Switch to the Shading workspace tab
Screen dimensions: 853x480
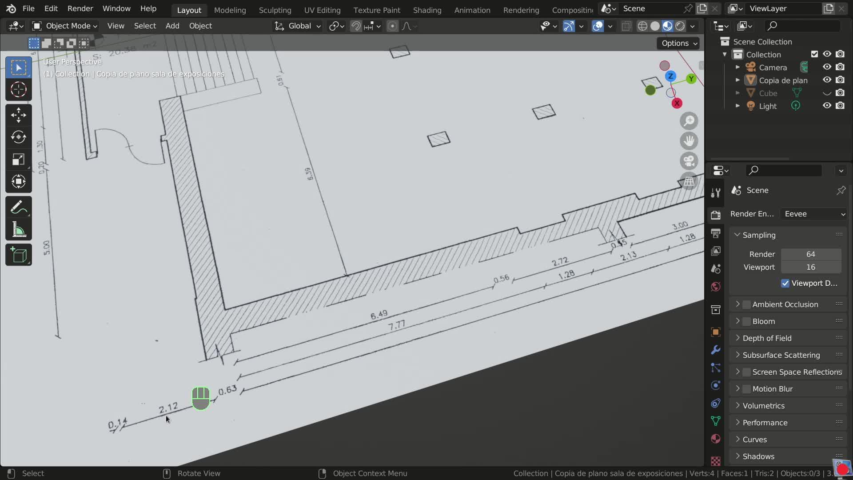pyautogui.click(x=426, y=10)
